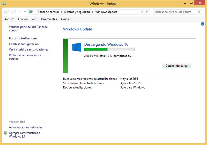Minimize the Windows Update window
207x145 pixels.
pyautogui.click(x=185, y=3)
